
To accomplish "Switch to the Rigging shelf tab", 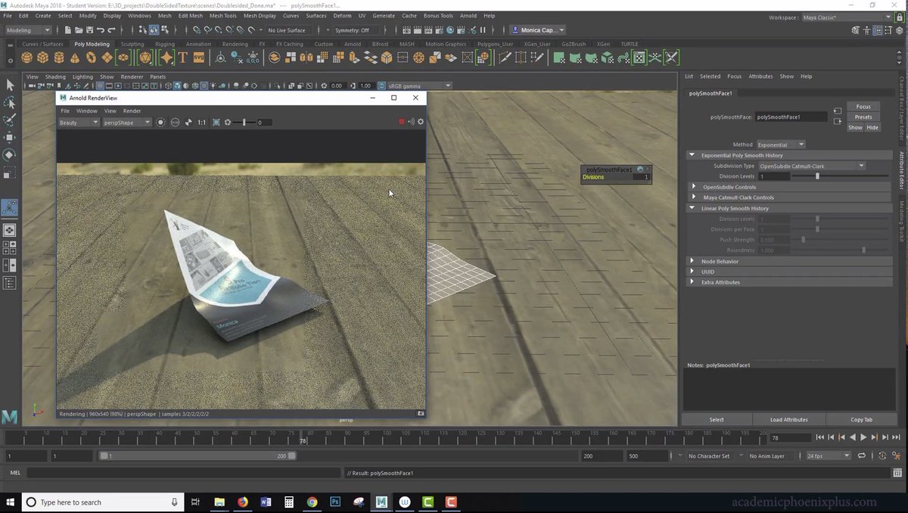I will click(x=165, y=44).
